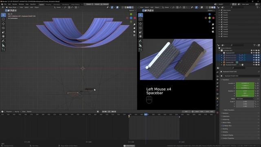261x147 pixels.
Task: Select the Select Box tool in left viewport
Action: point(3,15)
